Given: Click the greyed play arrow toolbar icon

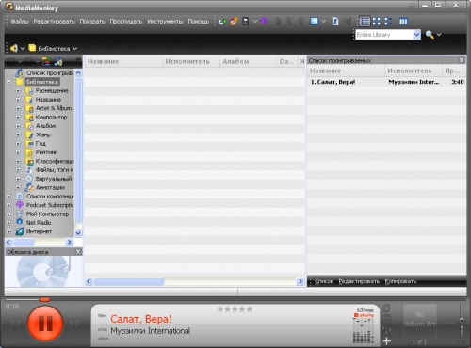Looking at the screenshot, I should (278, 22).
